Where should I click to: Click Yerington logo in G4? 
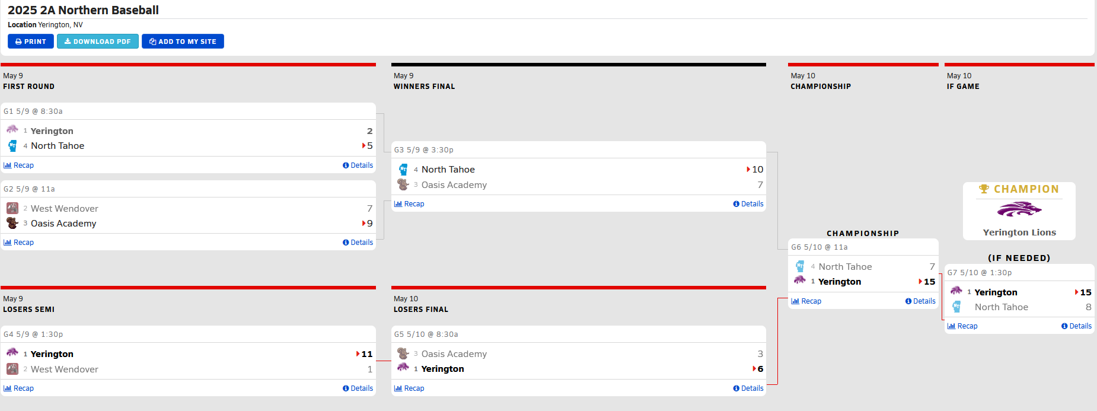(x=12, y=353)
